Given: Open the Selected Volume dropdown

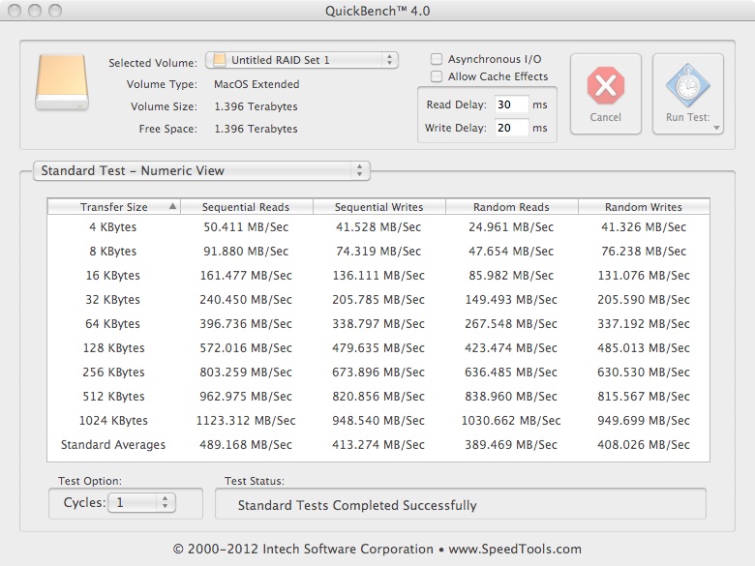Looking at the screenshot, I should tap(302, 60).
